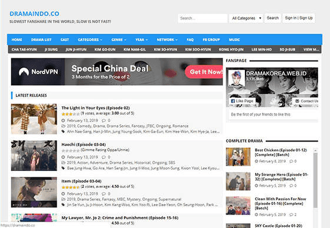The image size is (330, 228).
Task: Expand the CATEGORIES menu
Action: tap(90, 39)
